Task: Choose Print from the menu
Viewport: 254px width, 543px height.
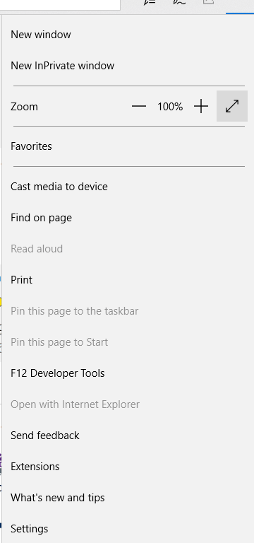Action: click(x=128, y=280)
